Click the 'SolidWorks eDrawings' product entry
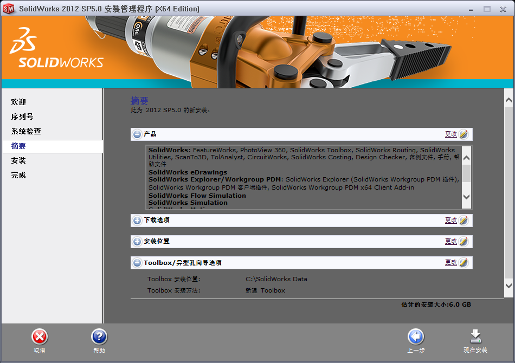 tap(188, 172)
